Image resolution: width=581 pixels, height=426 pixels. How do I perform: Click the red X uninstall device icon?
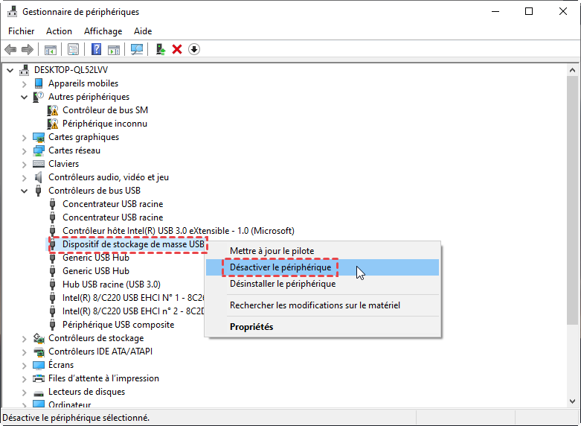[177, 49]
